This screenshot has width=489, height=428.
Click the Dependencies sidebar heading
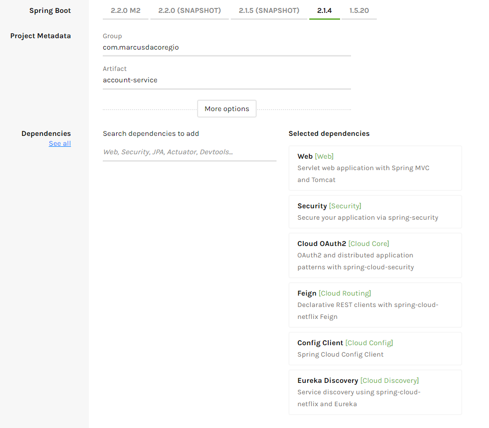click(x=46, y=133)
